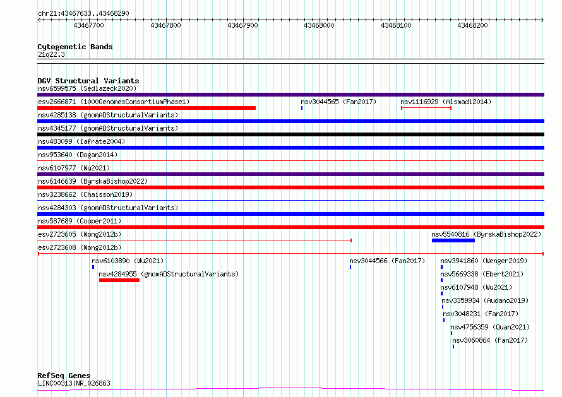Open nsv3060864 (Fan2017) variant
The height and width of the screenshot is (397, 562).
(490, 340)
